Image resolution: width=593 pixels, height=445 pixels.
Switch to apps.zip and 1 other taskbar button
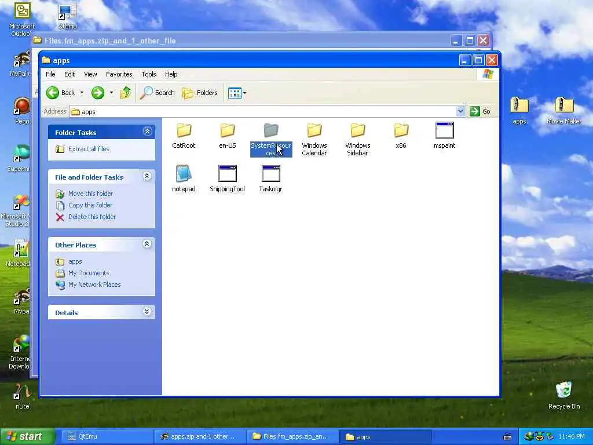point(200,437)
